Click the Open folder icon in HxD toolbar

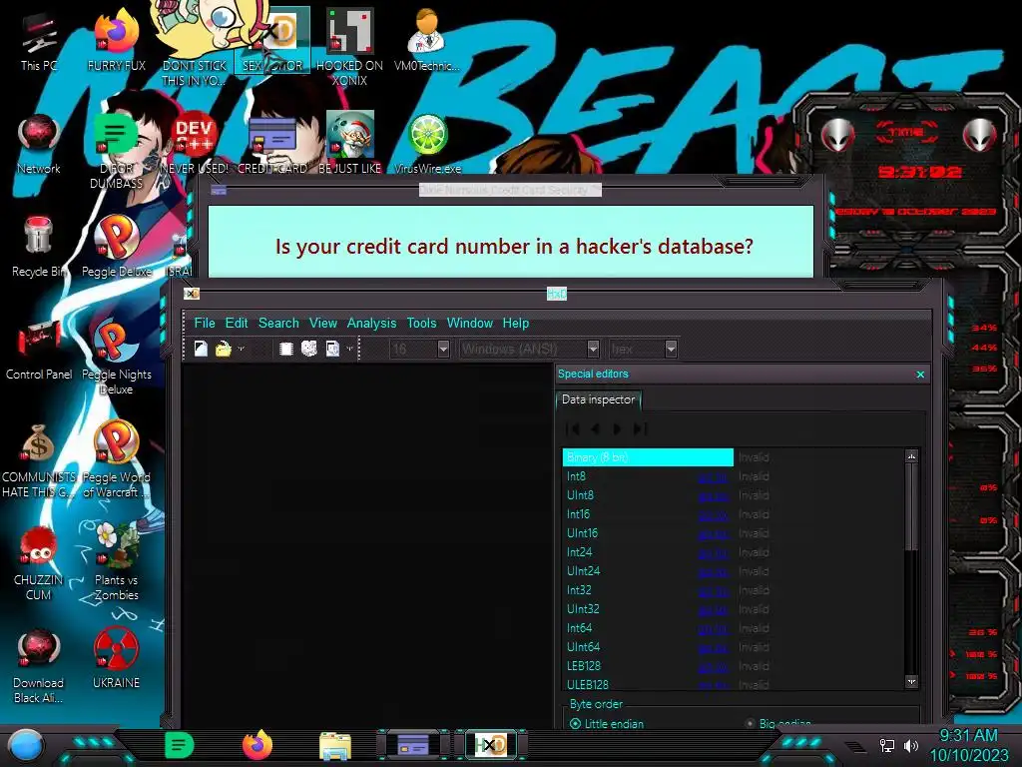coord(223,349)
